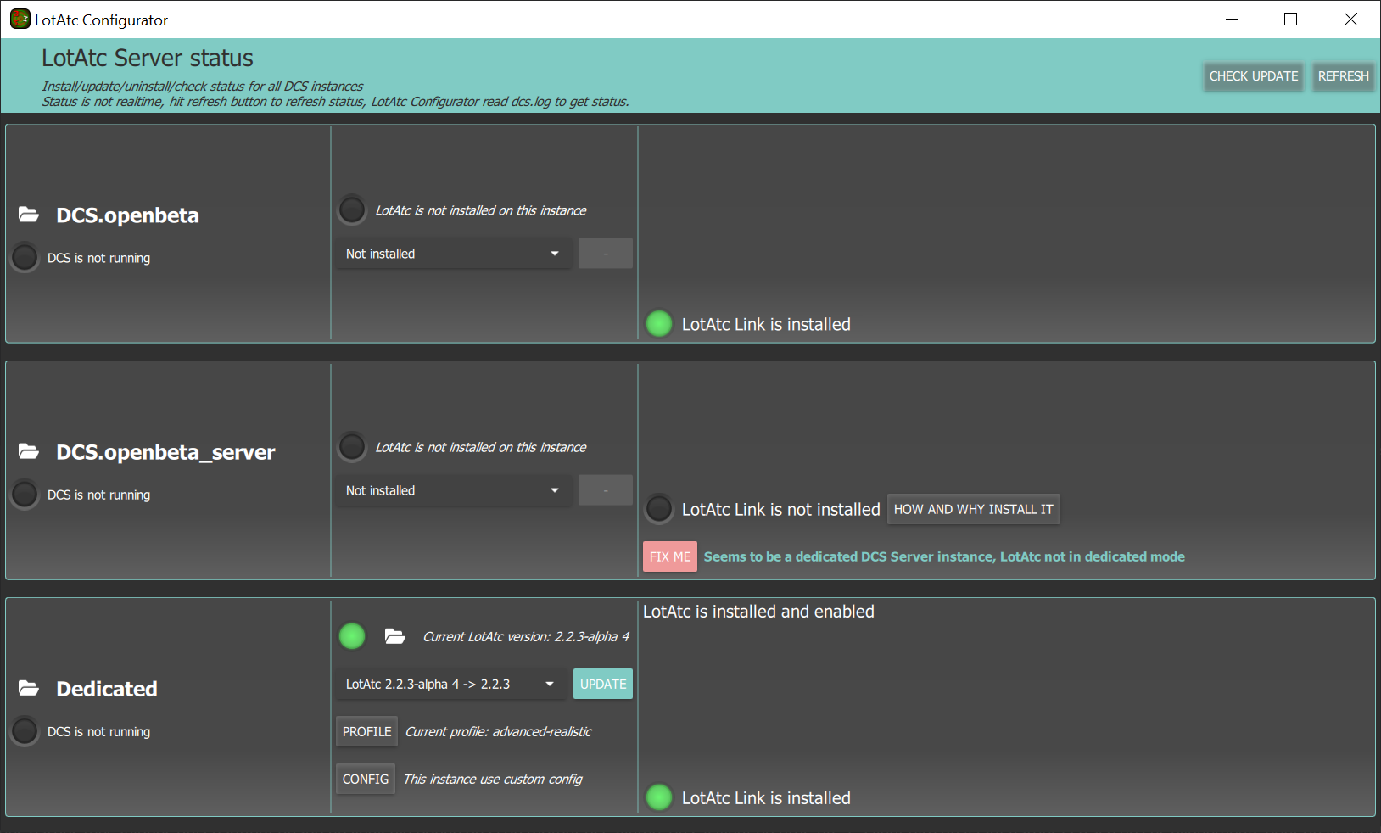Click 'Current LotAtc version: 2.2.3-alpha 4' text
Image resolution: width=1381 pixels, height=833 pixels.
tap(526, 636)
